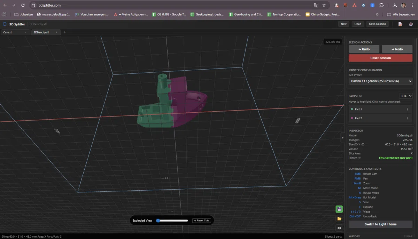Click the browser Downloads icon
The width and height of the screenshot is (418, 239).
click(394, 6)
